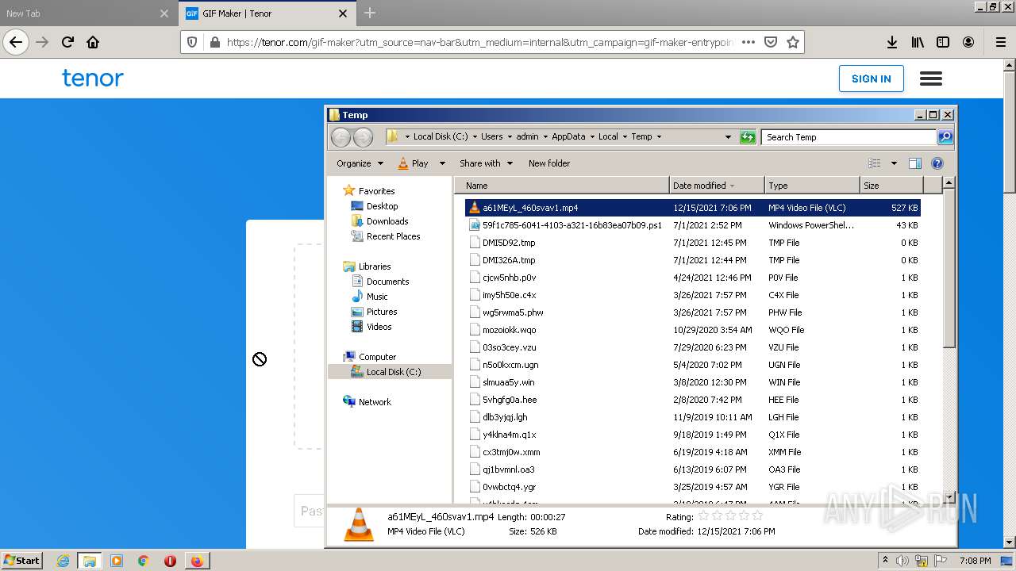
Task: Sort by Date modified column header
Action: pyautogui.click(x=717, y=186)
